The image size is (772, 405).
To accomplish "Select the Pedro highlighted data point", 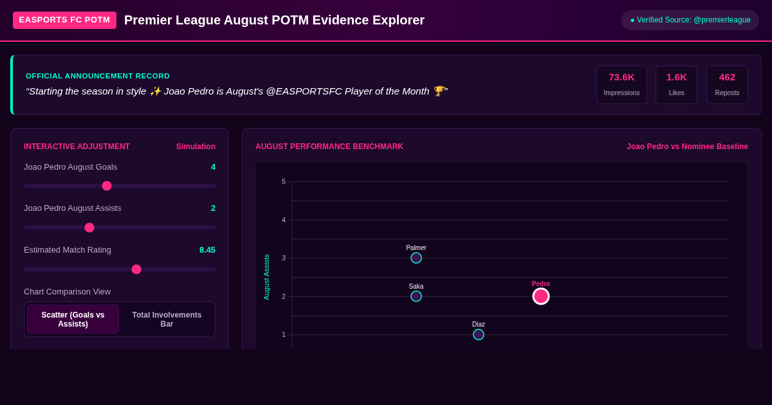I will coord(541,296).
